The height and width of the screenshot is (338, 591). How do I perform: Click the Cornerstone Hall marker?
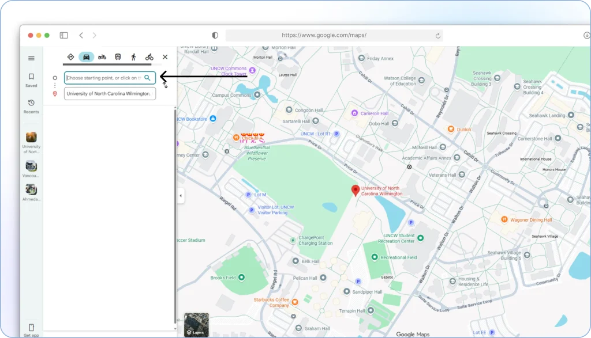pos(558,138)
